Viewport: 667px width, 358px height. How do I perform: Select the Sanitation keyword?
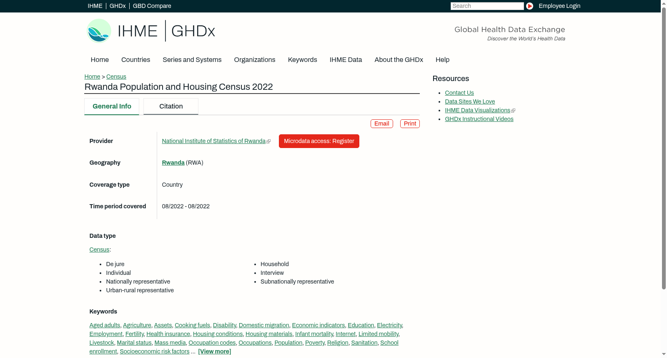pyautogui.click(x=364, y=343)
